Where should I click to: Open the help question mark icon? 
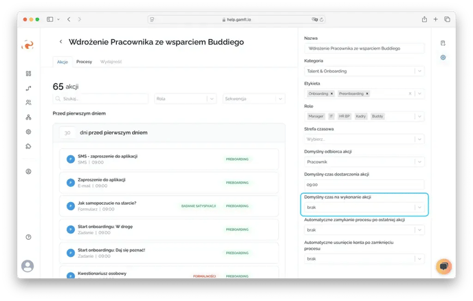pos(28,236)
